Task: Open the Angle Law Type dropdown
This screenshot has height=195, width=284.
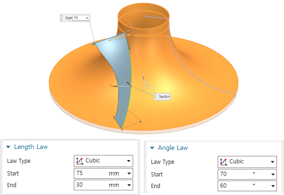Action: 272,162
